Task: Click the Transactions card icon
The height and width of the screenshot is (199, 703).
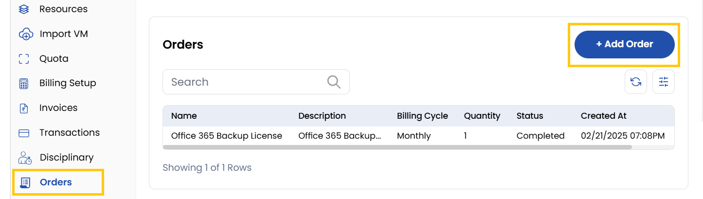Action: tap(24, 133)
